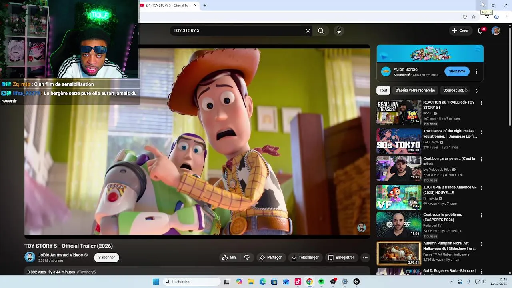The image size is (512, 288).
Task: Open OBS Studio from the taskbar
Action: click(333, 282)
